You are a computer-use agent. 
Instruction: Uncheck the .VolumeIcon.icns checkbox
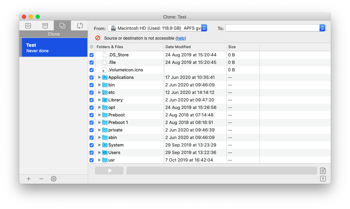coord(92,70)
